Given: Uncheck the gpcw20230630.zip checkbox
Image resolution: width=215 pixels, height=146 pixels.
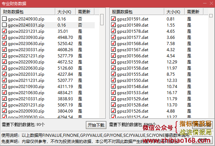Looking at the screenshot, I should [x=4, y=43].
